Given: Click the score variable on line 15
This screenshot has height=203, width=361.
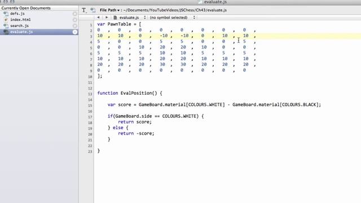Looking at the screenshot, I should point(124,105).
